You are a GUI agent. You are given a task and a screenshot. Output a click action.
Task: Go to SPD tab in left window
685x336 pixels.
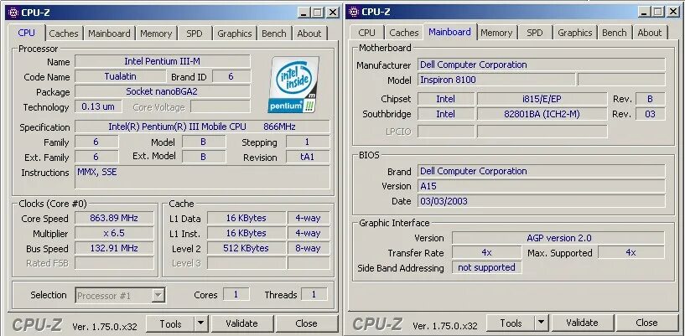[195, 34]
